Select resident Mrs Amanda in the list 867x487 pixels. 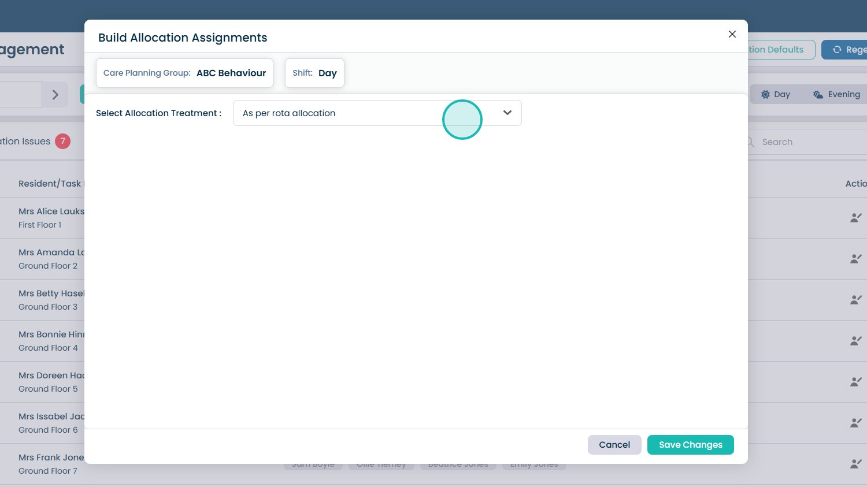tap(51, 252)
